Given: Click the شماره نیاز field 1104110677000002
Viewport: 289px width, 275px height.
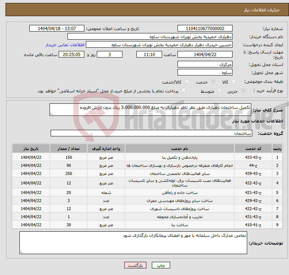Looking at the screenshot, I should pos(205,28).
